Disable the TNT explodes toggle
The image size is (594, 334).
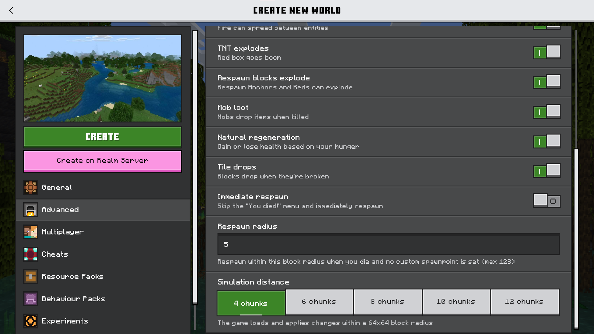coord(546,52)
